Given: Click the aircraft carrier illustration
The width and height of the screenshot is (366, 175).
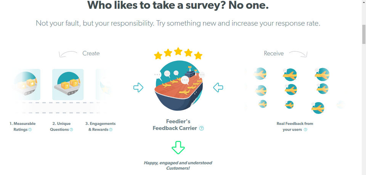Looking at the screenshot, I should (x=178, y=85).
